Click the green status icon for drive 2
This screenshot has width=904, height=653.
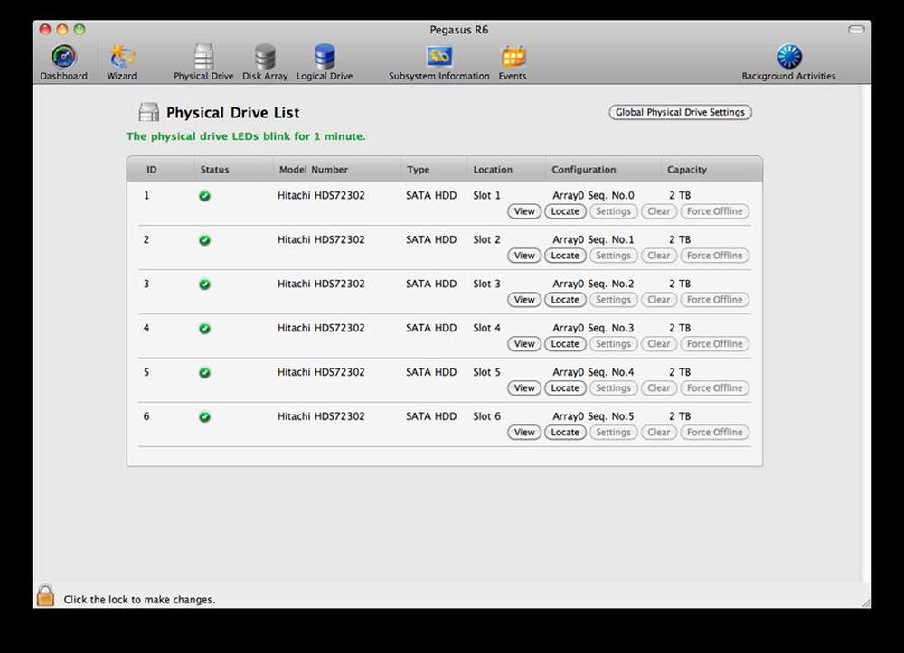coord(204,240)
